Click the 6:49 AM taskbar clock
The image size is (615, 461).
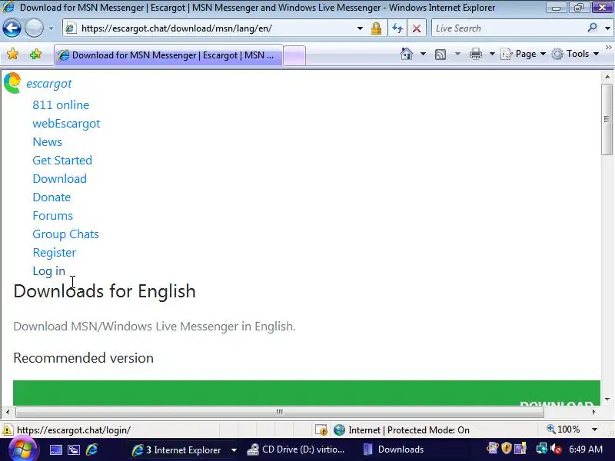pyautogui.click(x=586, y=449)
